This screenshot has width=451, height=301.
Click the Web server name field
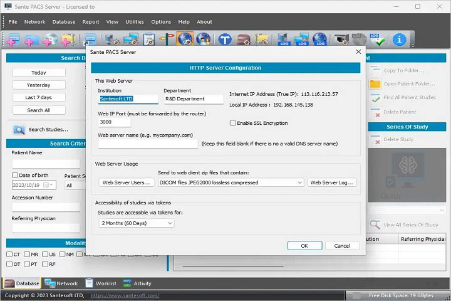[148, 144]
